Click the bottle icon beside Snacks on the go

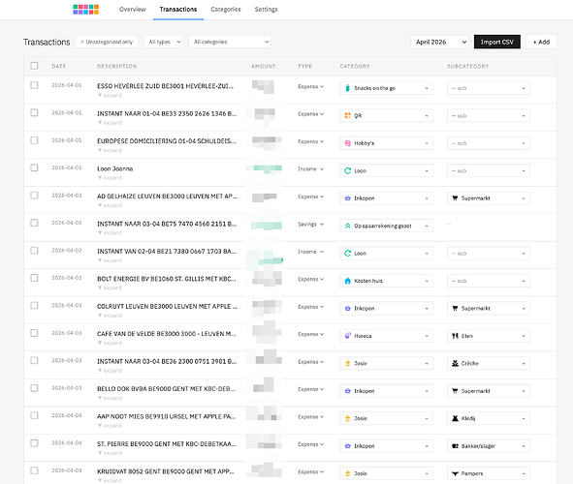pyautogui.click(x=347, y=88)
